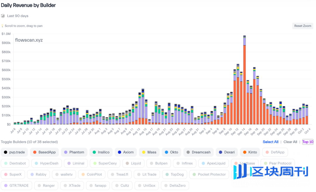This screenshot has height=192, width=316.
Task: Toggle the Okto builder chip
Action: [x=171, y=152]
